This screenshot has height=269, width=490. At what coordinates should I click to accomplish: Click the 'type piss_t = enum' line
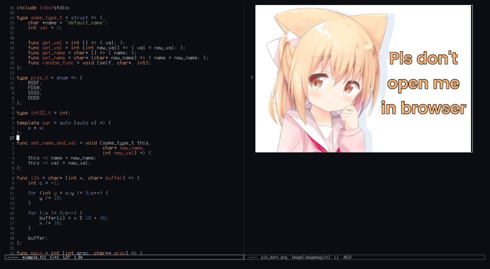pyautogui.click(x=49, y=78)
